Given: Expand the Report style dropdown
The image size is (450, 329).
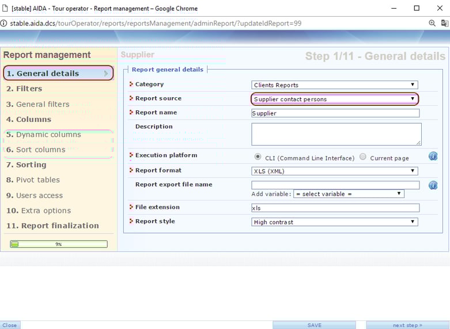Looking at the screenshot, I should (x=334, y=222).
